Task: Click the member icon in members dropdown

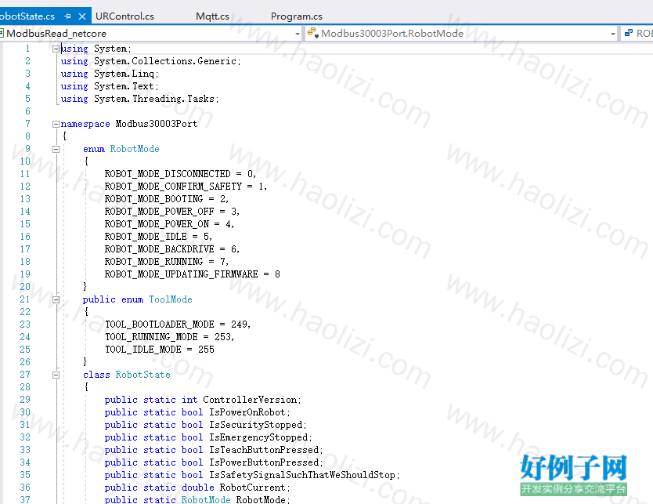Action: point(629,33)
